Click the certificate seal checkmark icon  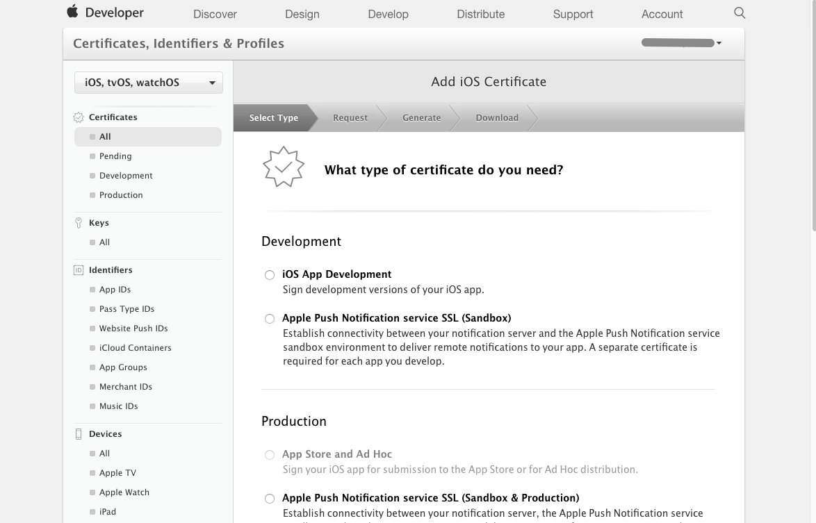(284, 167)
